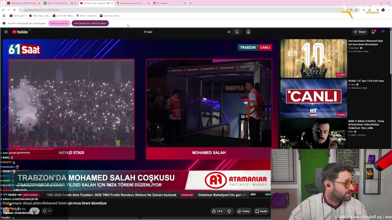Open the HT Spor 7/24 Canlı Yayın title
Image resolution: width=392 pixels, height=220 pixels.
point(366,81)
